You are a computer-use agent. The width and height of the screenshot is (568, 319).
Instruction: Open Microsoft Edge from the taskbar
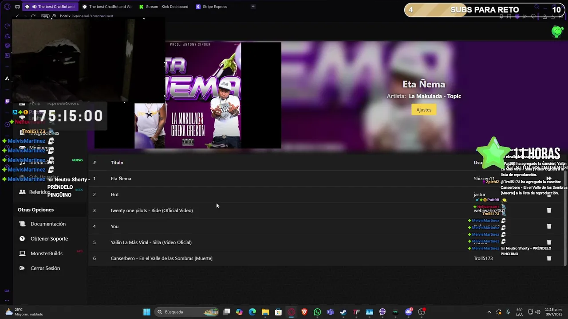252,312
